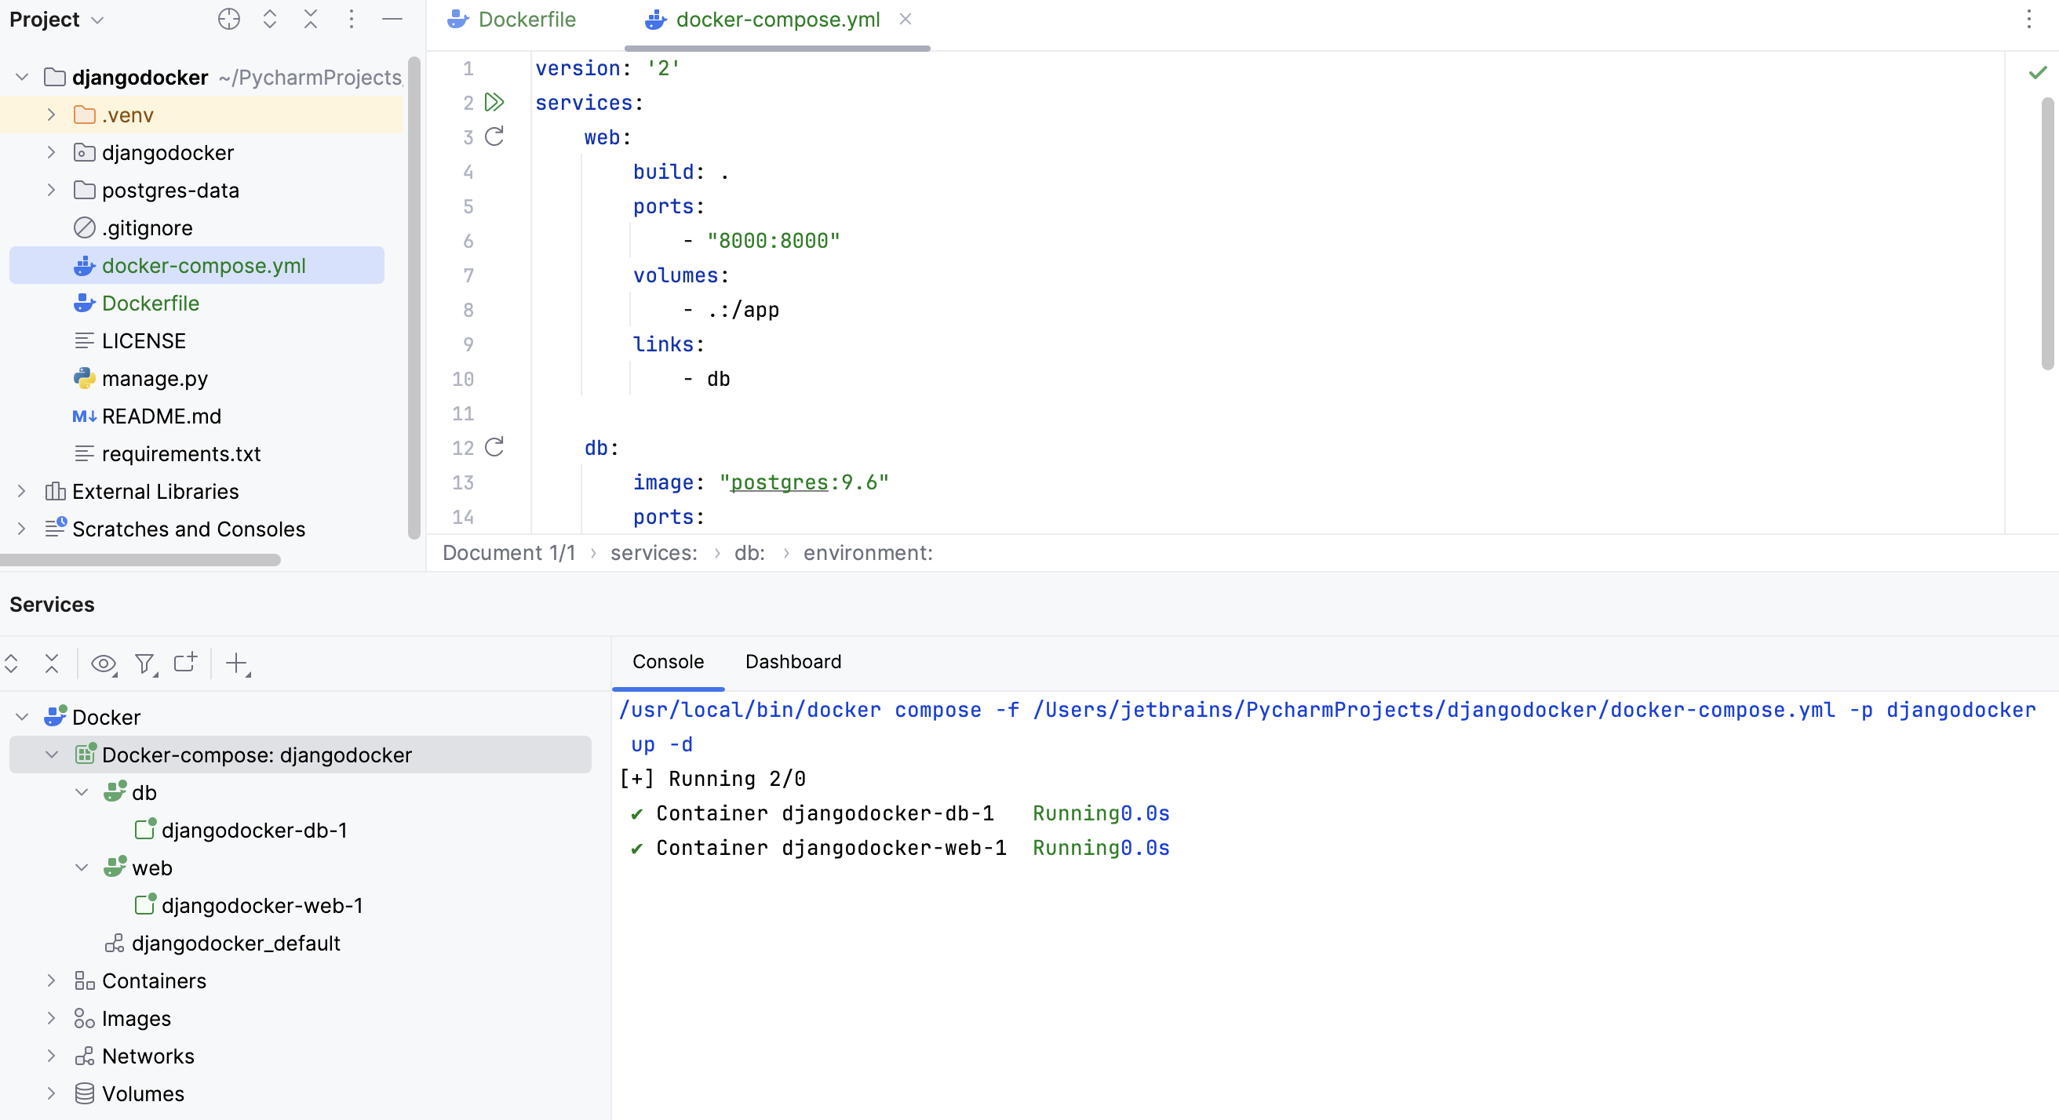Open the Project view switcher dropdown
This screenshot has height=1120, width=2059.
pyautogui.click(x=97, y=19)
